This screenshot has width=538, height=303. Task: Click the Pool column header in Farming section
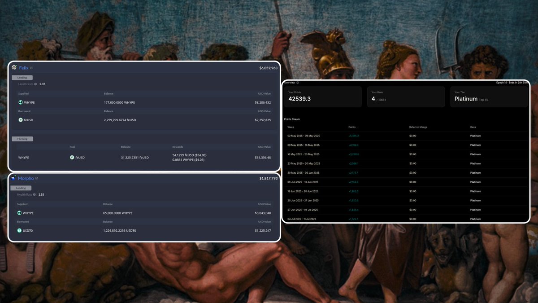72,147
